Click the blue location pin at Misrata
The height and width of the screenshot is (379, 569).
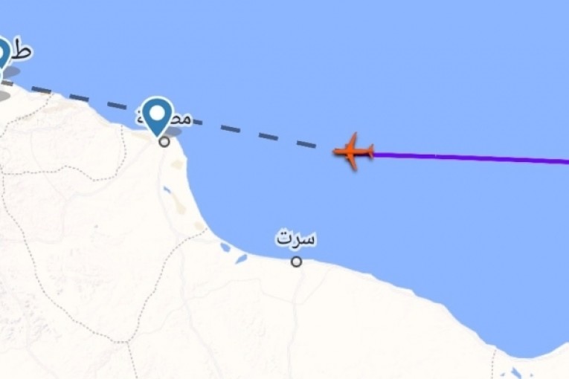coord(157,116)
